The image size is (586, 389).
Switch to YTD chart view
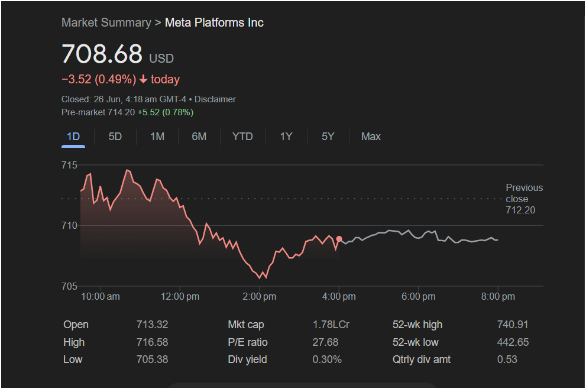pos(242,137)
